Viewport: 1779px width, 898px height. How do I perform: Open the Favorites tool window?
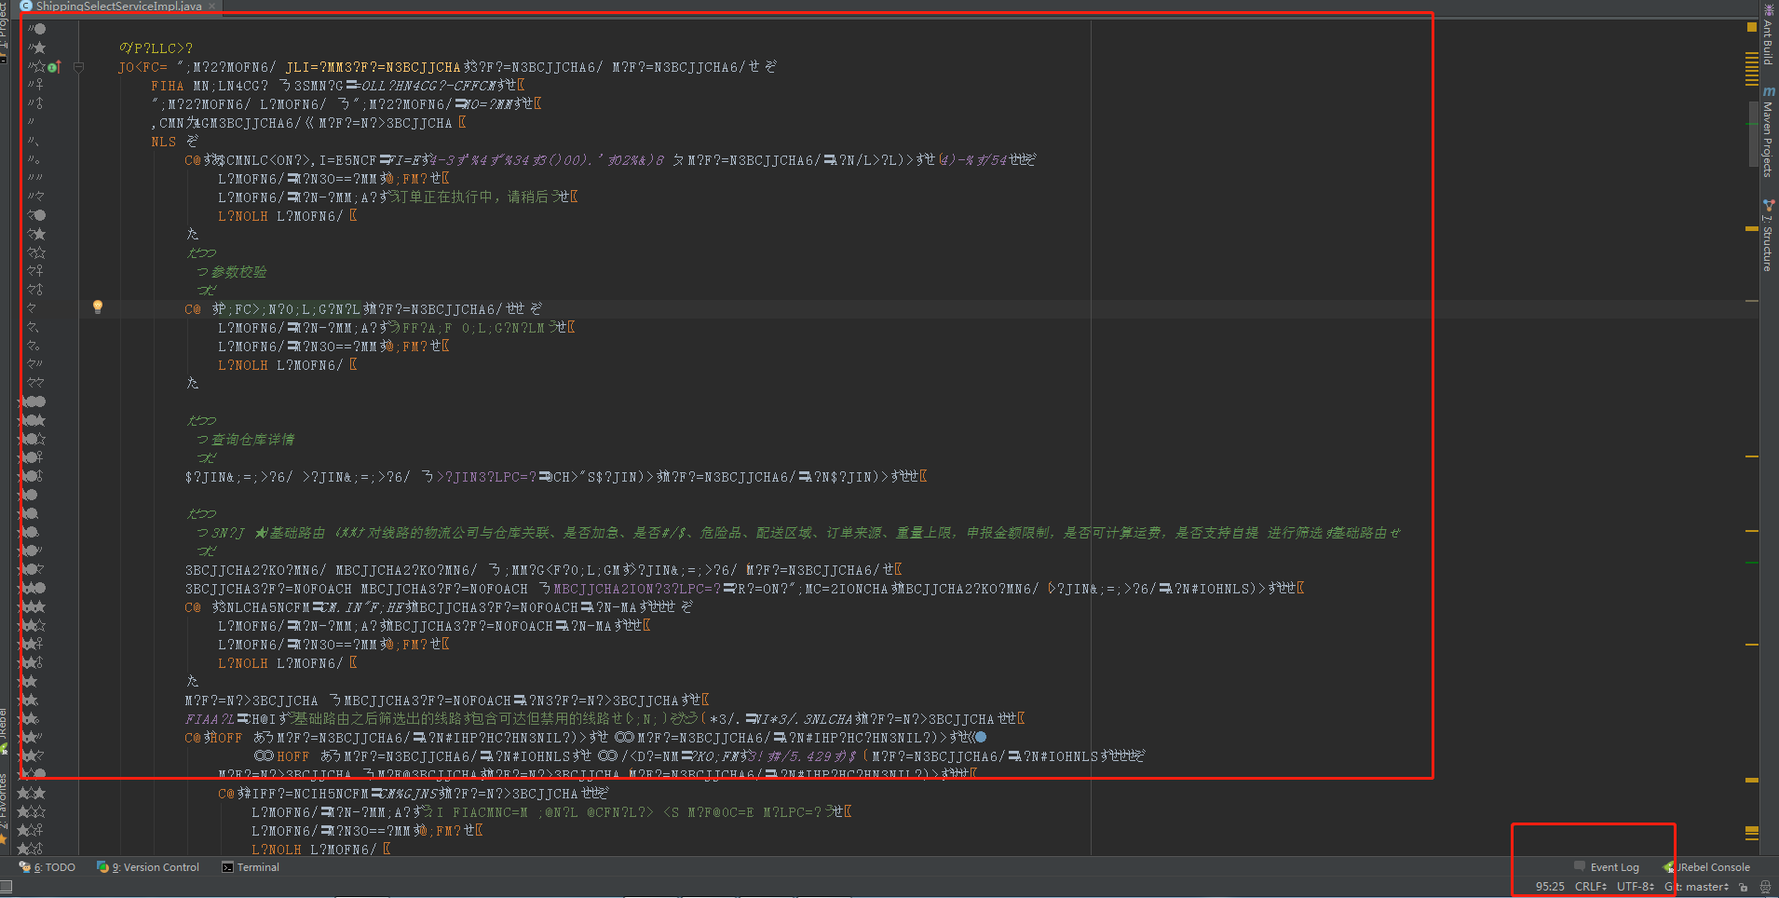click(x=4, y=807)
